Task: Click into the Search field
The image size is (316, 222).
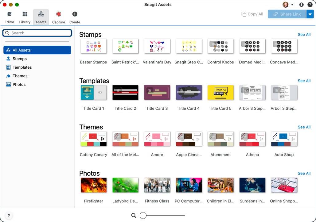Action: [37, 33]
